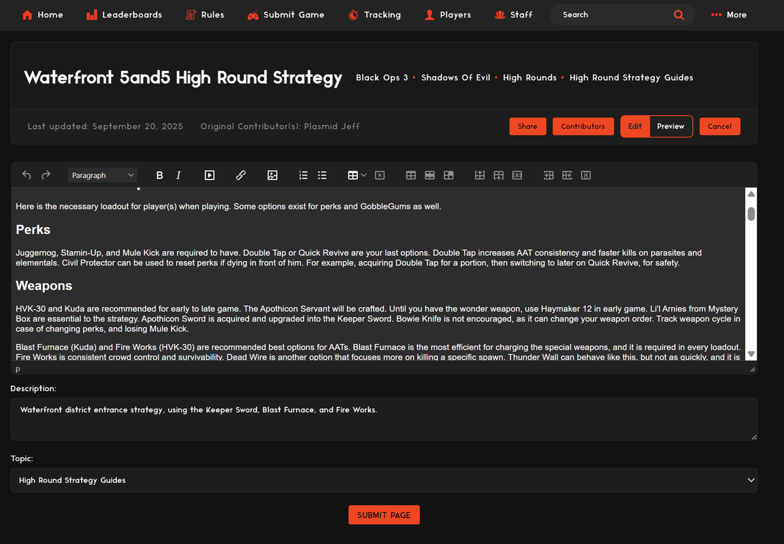Delete table row icon
Screen dimensions: 784x544
pos(517,175)
